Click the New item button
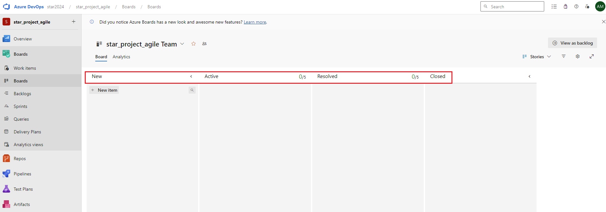Image resolution: width=606 pixels, height=212 pixels. pyautogui.click(x=104, y=90)
